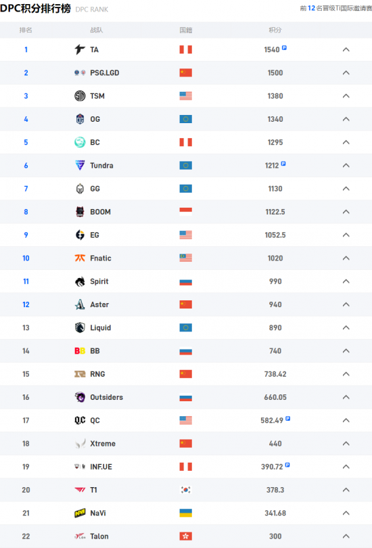Click the blue P badge next to 582.49
Image resolution: width=372 pixels, height=548 pixels.
(288, 418)
